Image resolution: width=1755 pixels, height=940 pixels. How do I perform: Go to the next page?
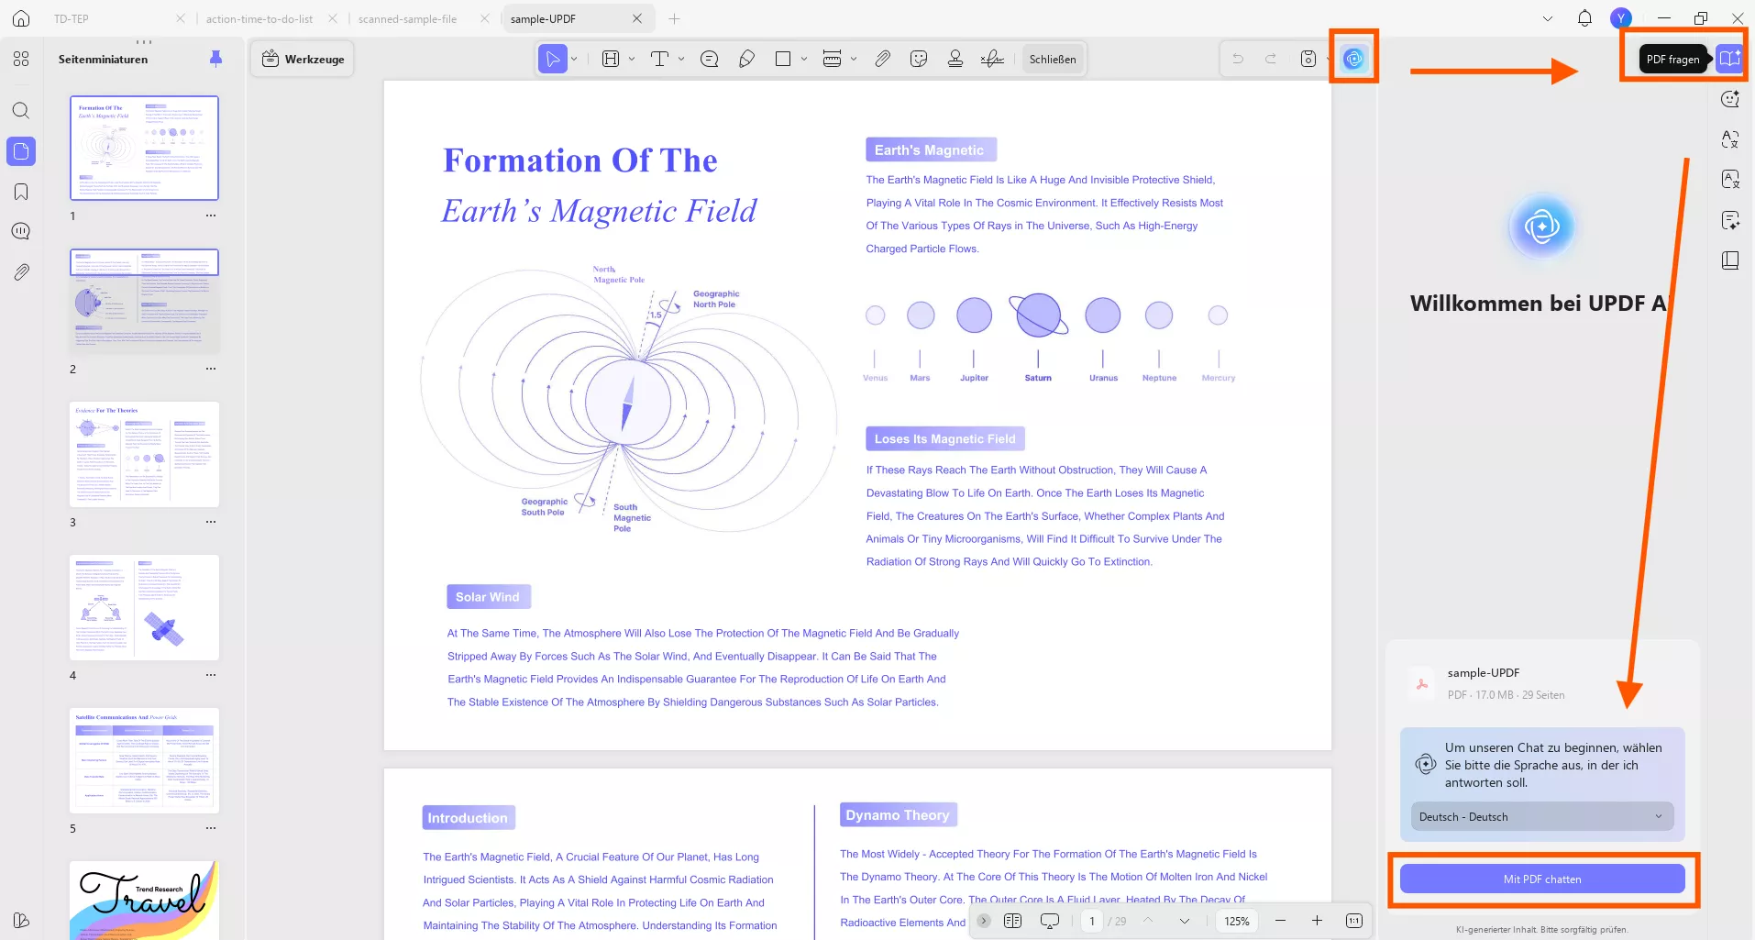[x=1185, y=921]
